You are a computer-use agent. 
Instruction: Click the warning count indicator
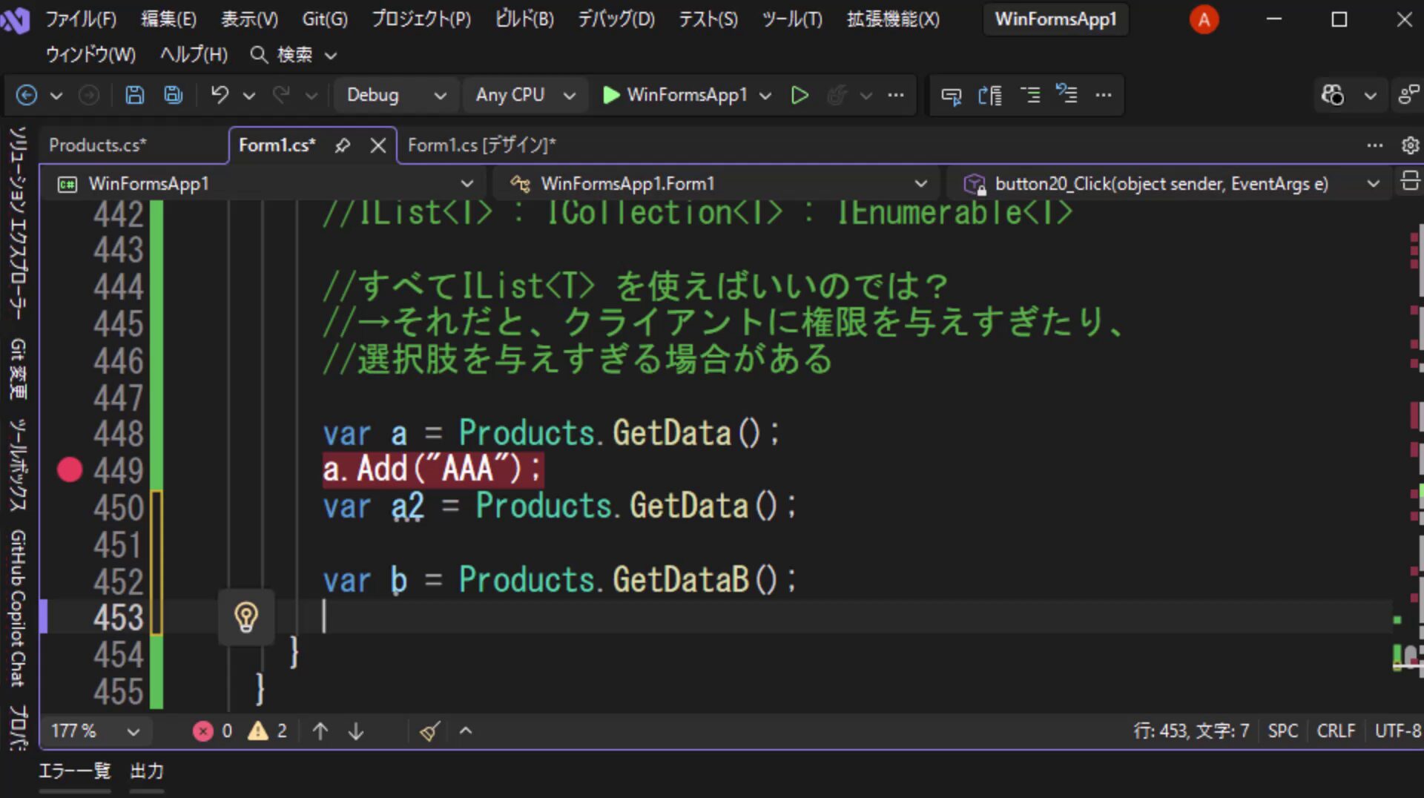[x=267, y=731]
